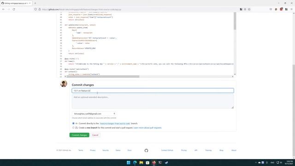The height and width of the screenshot is (166, 295).
Task: Open the terminal app from the taskbar
Action: [x=160, y=163]
